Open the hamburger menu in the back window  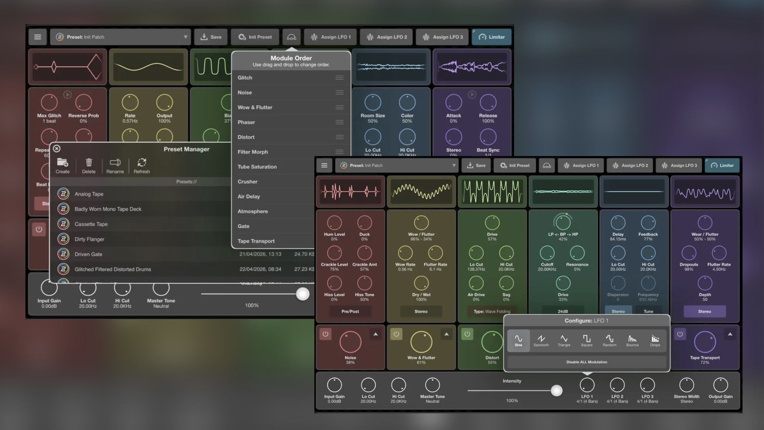coord(38,37)
